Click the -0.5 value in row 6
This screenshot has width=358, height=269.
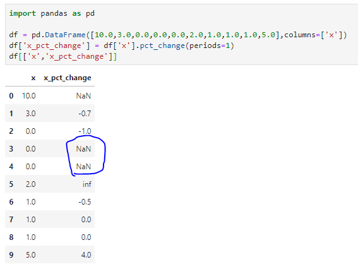(85, 202)
